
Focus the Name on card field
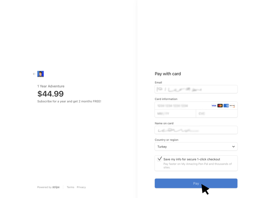pyautogui.click(x=196, y=130)
